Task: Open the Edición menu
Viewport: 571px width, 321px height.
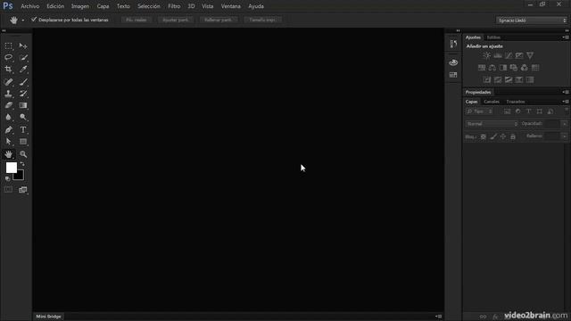Action: [x=55, y=6]
